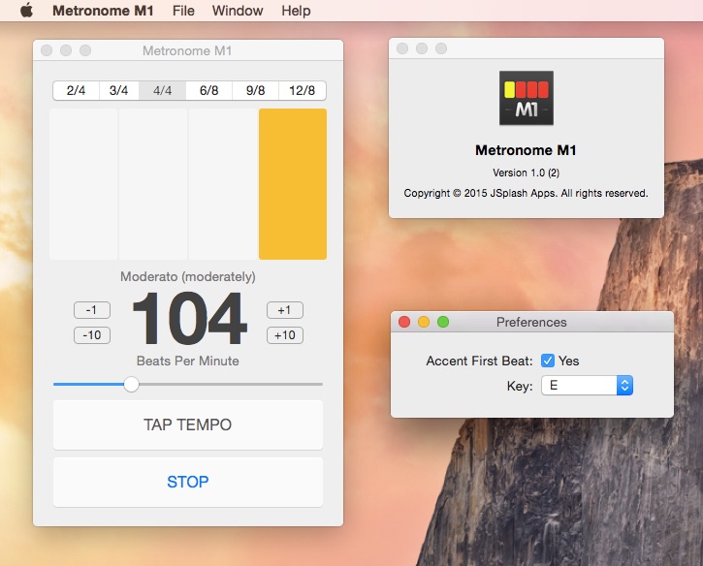The width and height of the screenshot is (703, 566).
Task: Open the Key dropdown showing E
Action: (x=587, y=386)
